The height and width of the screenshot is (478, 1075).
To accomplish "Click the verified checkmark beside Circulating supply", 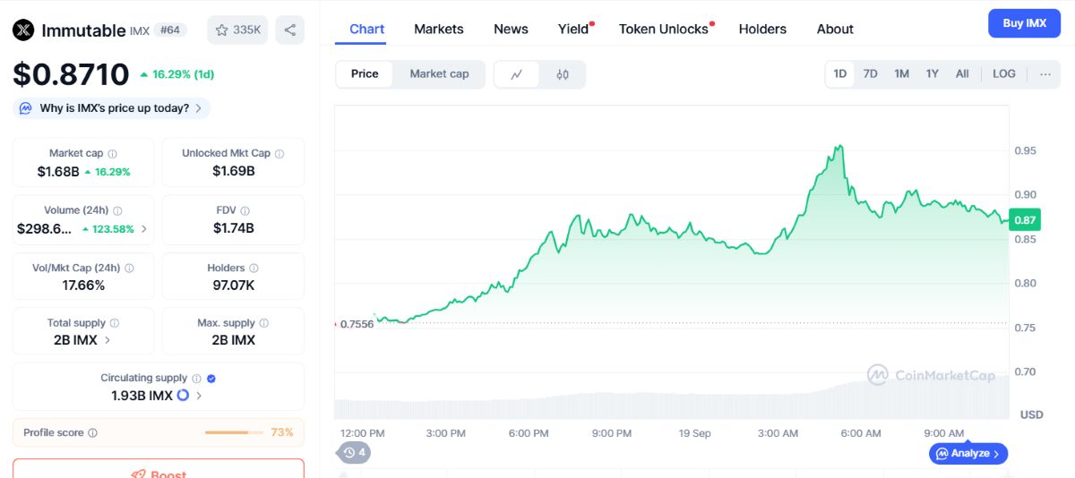I will [211, 379].
